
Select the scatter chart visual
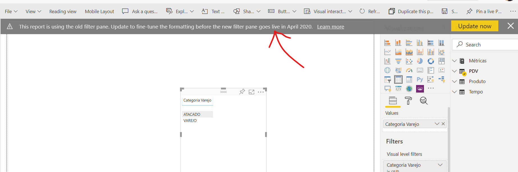(409, 61)
